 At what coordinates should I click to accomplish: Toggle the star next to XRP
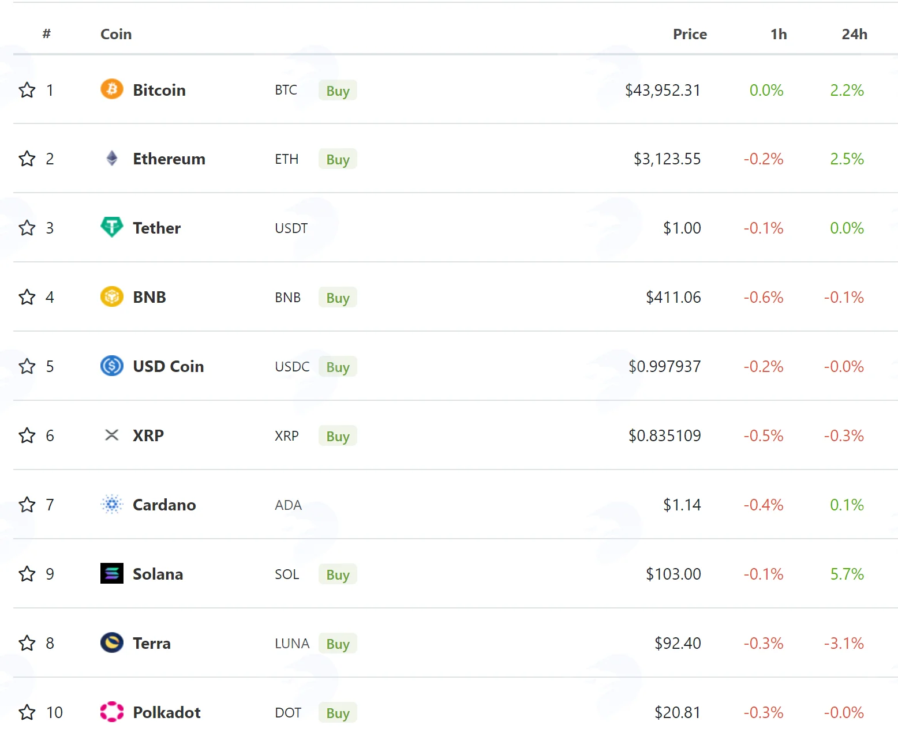coord(27,435)
